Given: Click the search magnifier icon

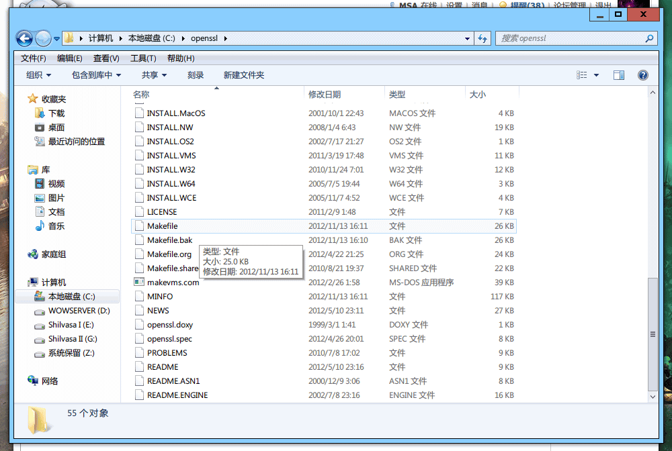Looking at the screenshot, I should click(x=649, y=38).
